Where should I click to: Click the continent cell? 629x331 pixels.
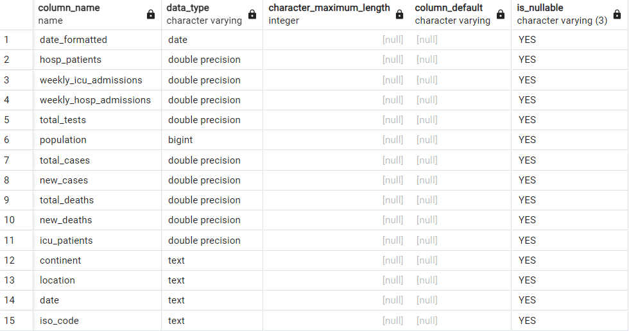(x=60, y=260)
